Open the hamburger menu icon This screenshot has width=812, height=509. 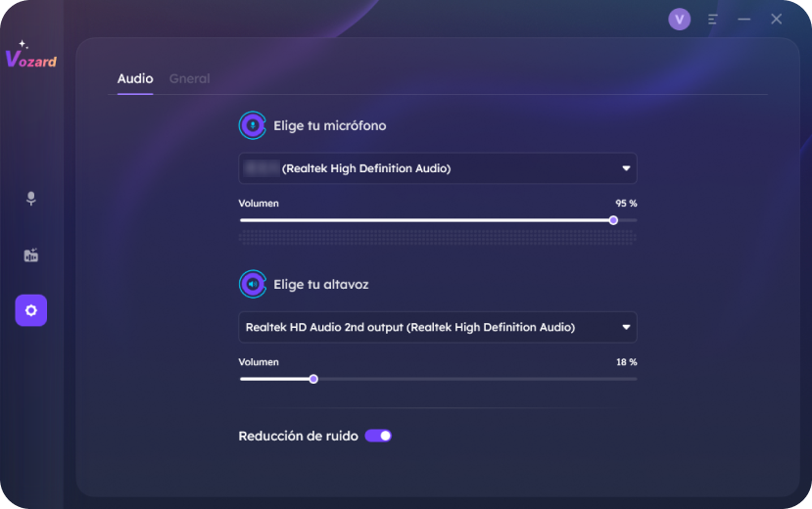point(712,20)
